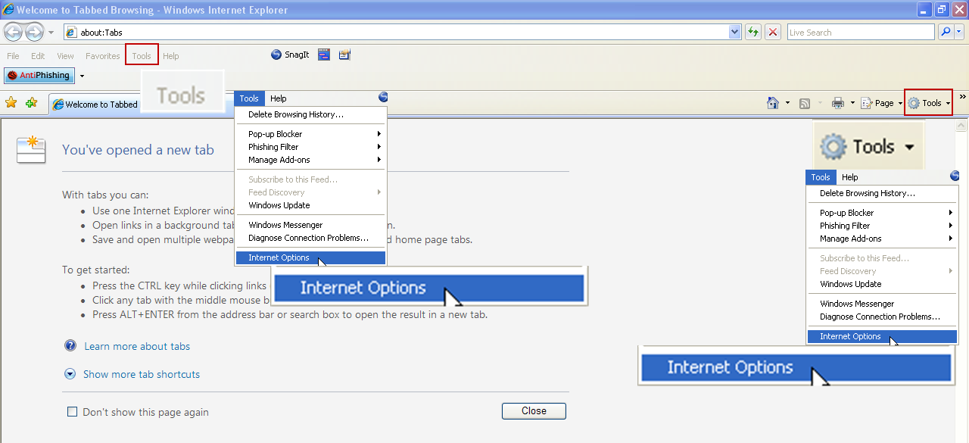Open Tools in the top menu bar
Viewport: 969px width, 443px height.
tap(142, 55)
